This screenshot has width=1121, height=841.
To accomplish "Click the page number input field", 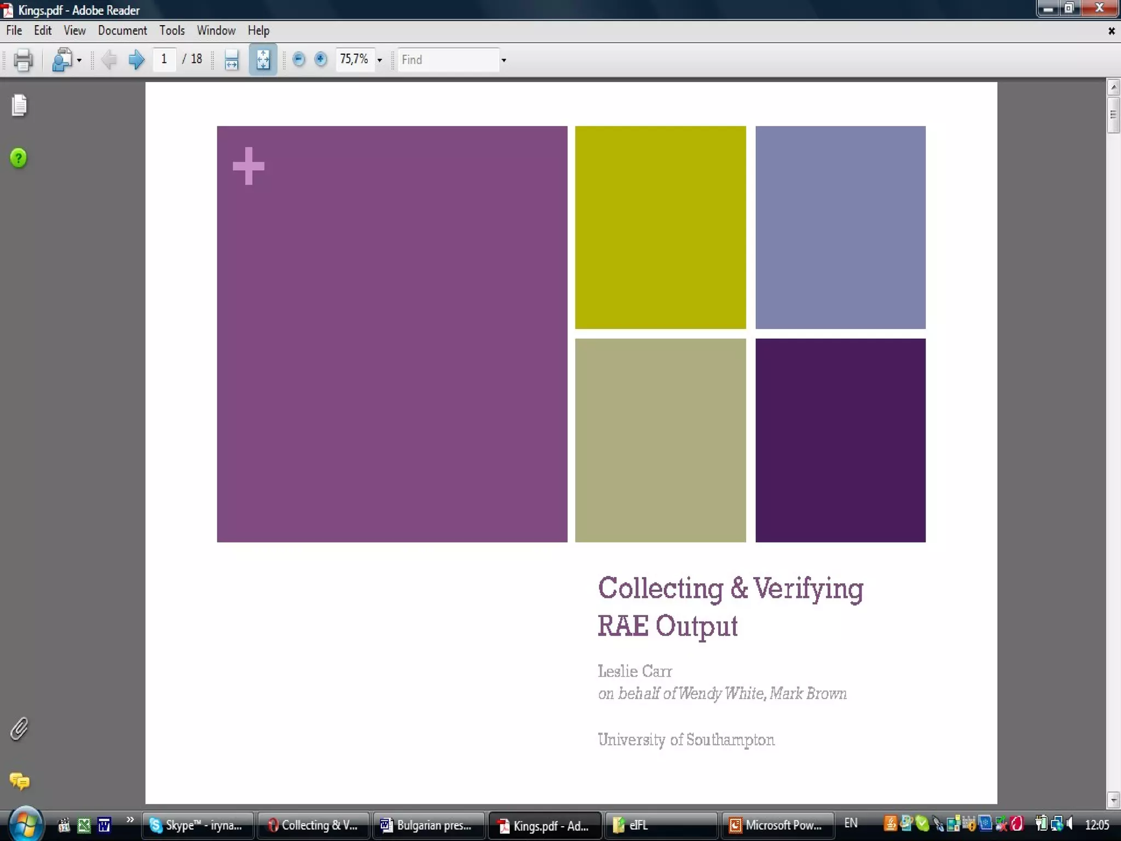I will click(x=164, y=59).
